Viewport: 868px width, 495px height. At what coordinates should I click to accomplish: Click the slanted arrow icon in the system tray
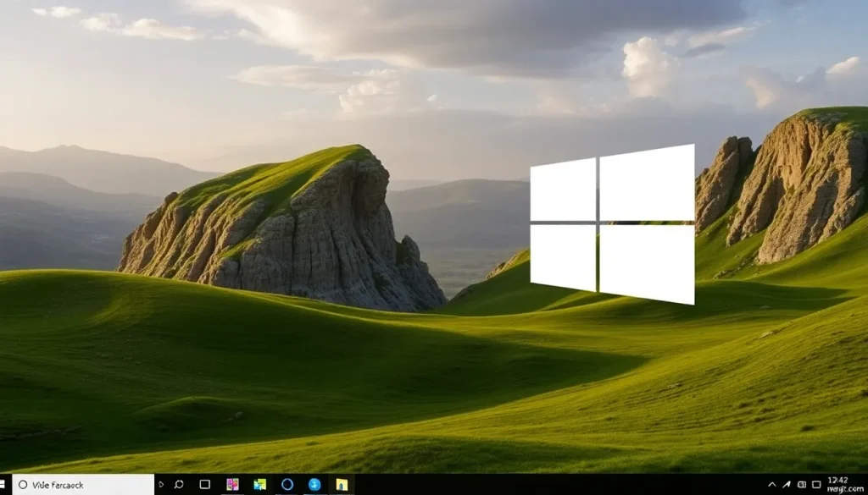[787, 485]
